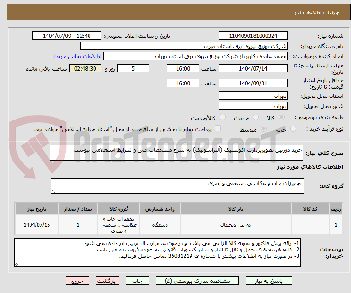The height and width of the screenshot is (293, 351).
Task: Select the کالا radio button
Action: coord(282,117)
